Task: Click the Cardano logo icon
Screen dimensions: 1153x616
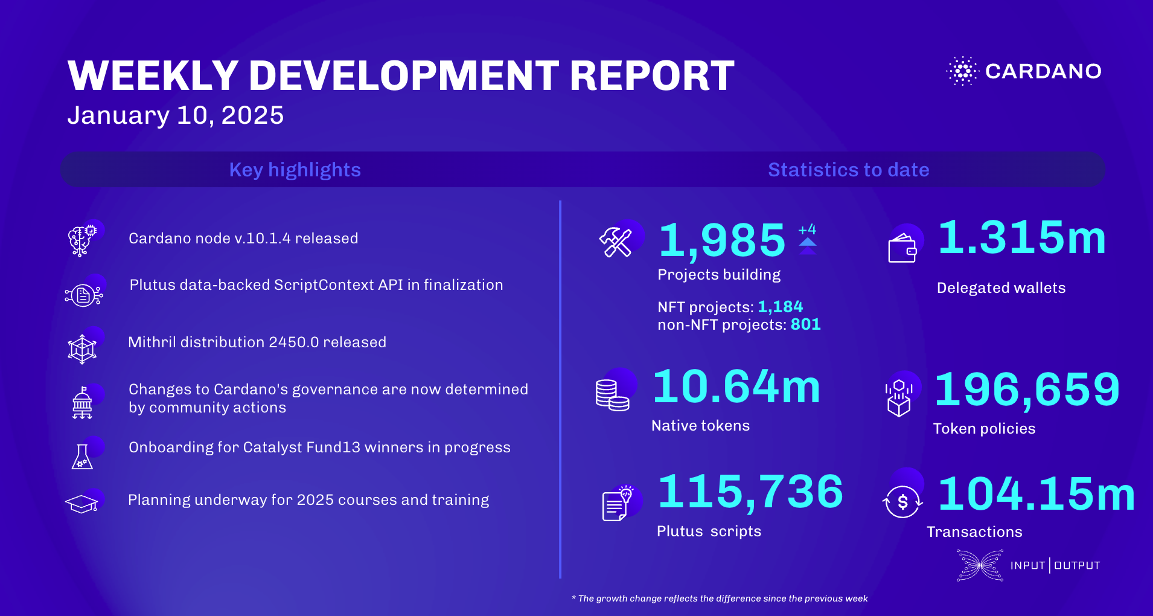Action: coord(962,71)
